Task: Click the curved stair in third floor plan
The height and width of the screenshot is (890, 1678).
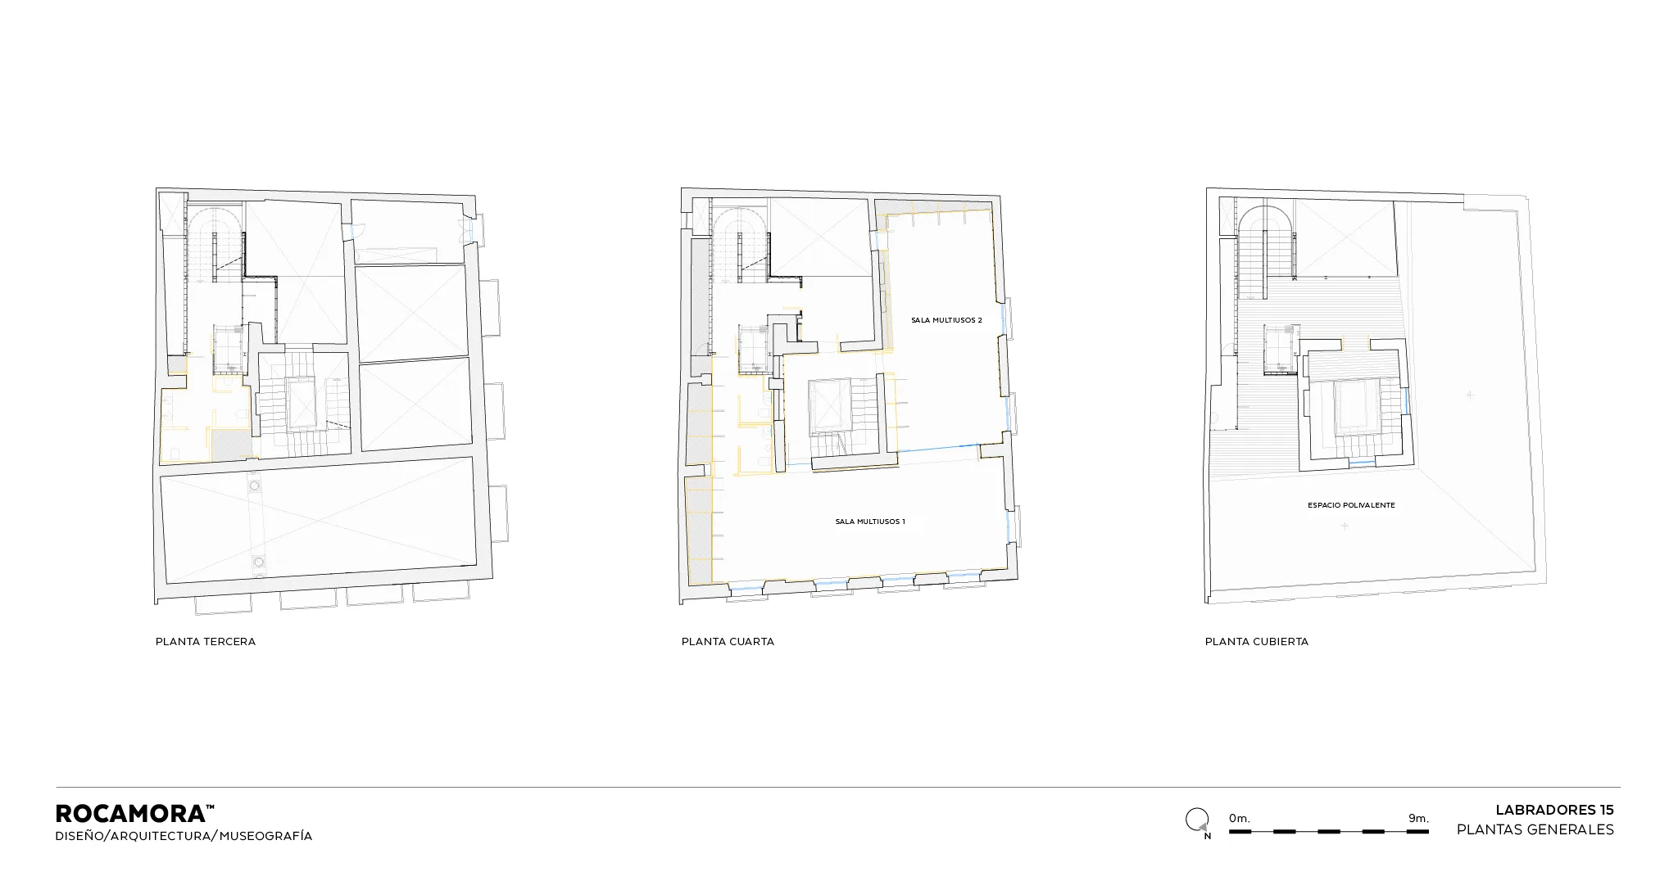Action: pos(213,237)
